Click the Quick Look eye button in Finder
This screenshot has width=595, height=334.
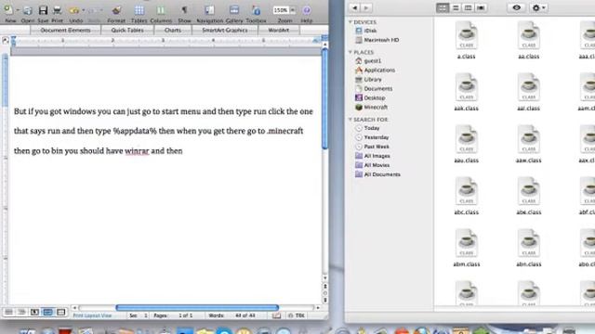516,7
